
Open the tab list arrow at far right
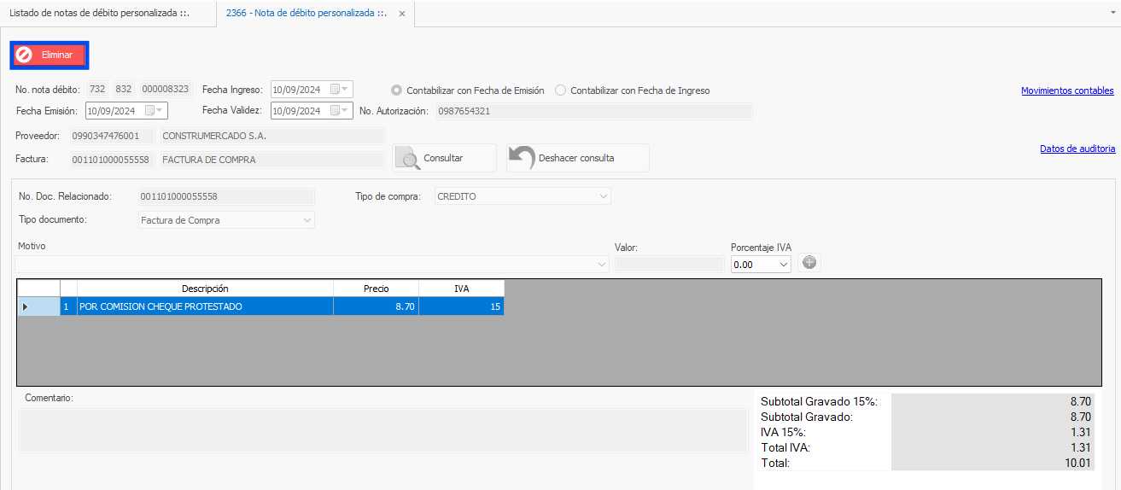pyautogui.click(x=1108, y=14)
